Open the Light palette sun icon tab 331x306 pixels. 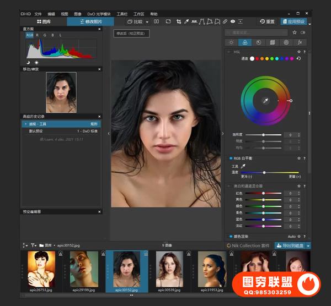[x=231, y=42]
